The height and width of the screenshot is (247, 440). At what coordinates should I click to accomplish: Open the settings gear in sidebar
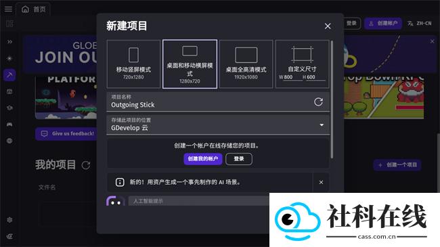coord(9,220)
